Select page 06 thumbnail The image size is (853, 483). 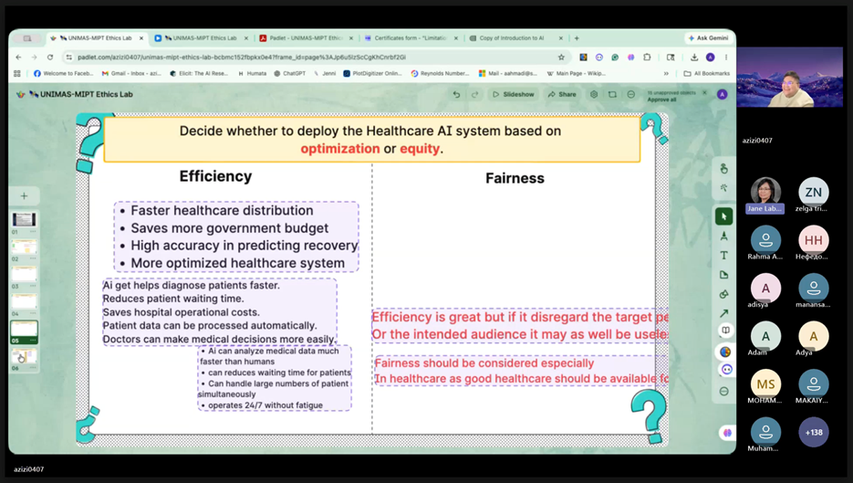click(x=25, y=356)
